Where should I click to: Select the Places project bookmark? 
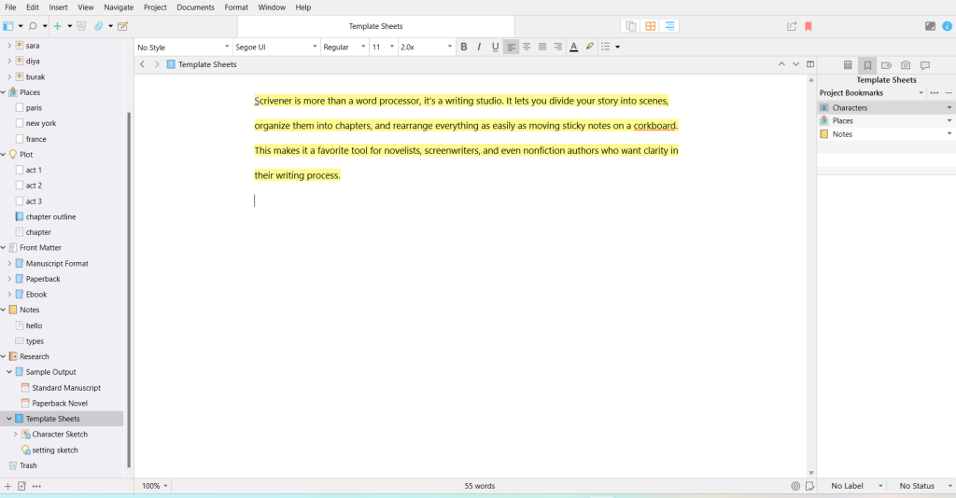point(842,121)
